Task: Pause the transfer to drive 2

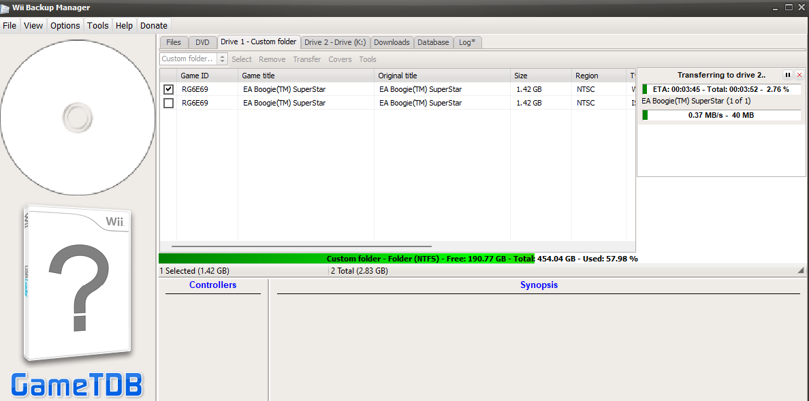Action: coord(788,75)
